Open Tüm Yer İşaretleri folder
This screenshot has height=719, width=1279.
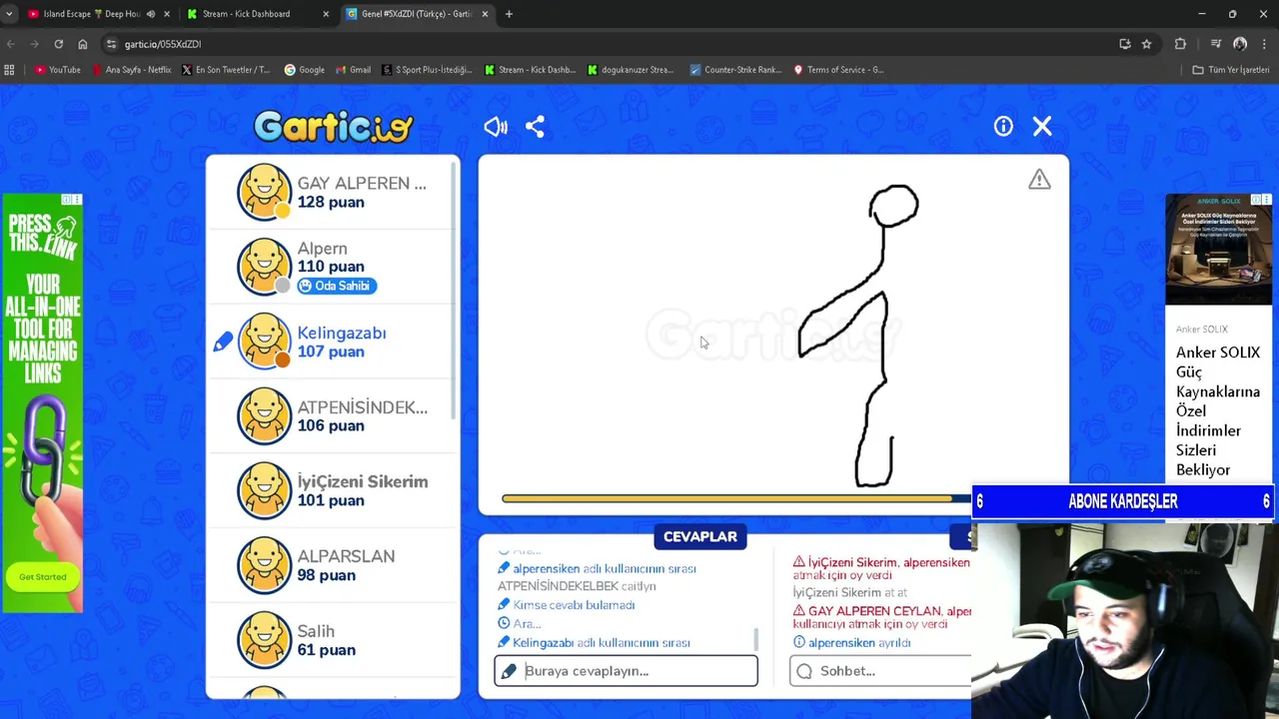(1231, 70)
